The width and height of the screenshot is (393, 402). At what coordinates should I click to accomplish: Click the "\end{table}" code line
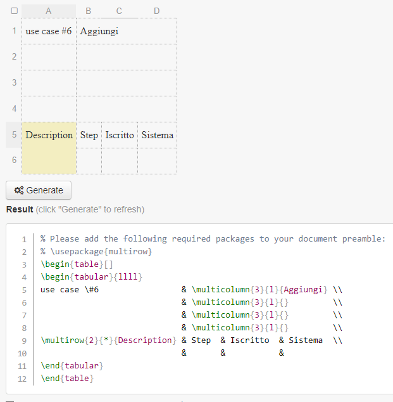[x=67, y=378]
